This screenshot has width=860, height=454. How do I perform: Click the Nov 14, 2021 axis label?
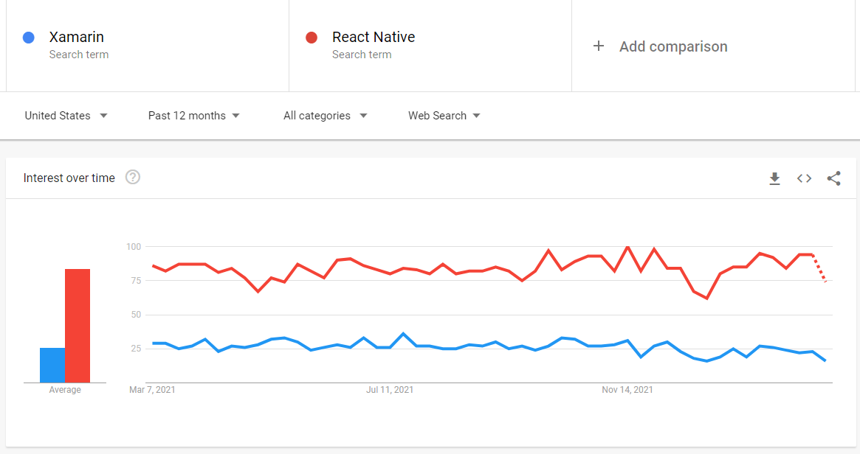627,390
